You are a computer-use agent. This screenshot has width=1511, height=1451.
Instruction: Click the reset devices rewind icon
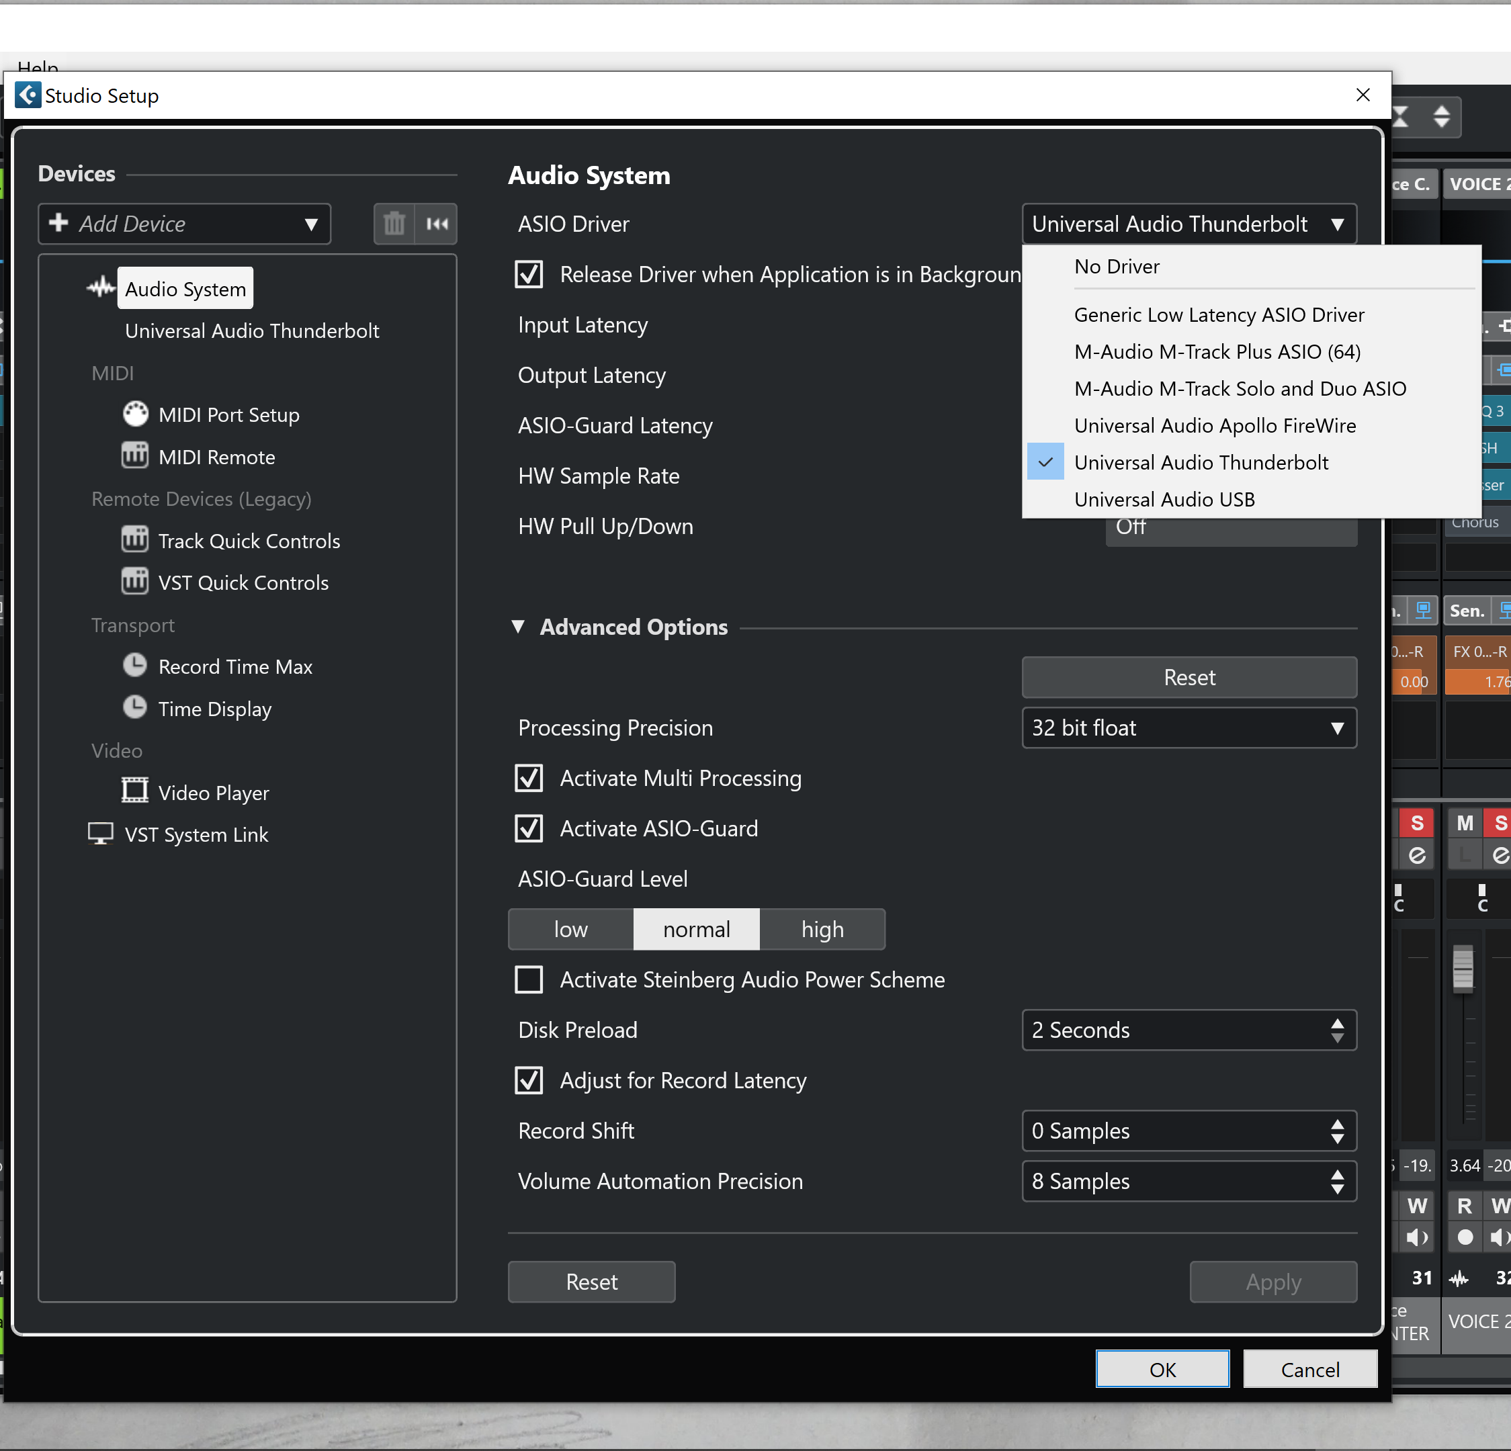[436, 224]
